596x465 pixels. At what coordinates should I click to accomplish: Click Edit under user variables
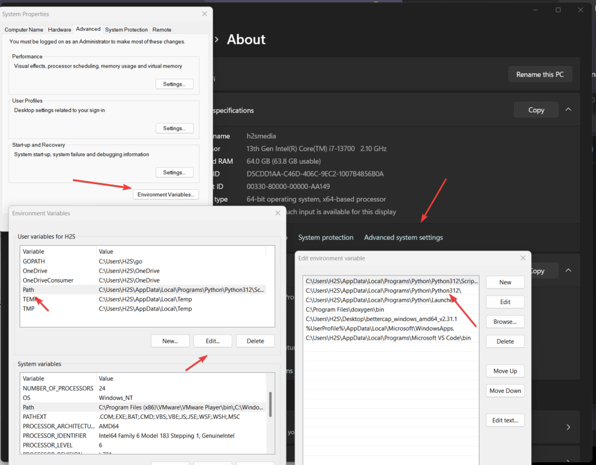[x=212, y=341]
